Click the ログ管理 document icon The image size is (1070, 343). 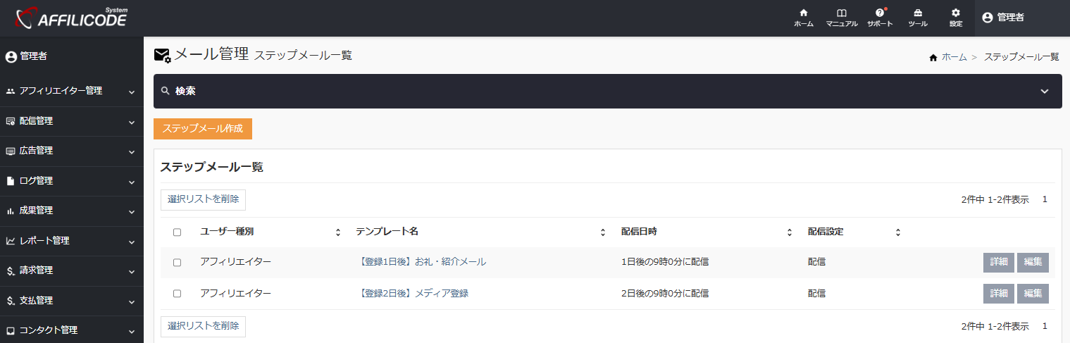[11, 181]
